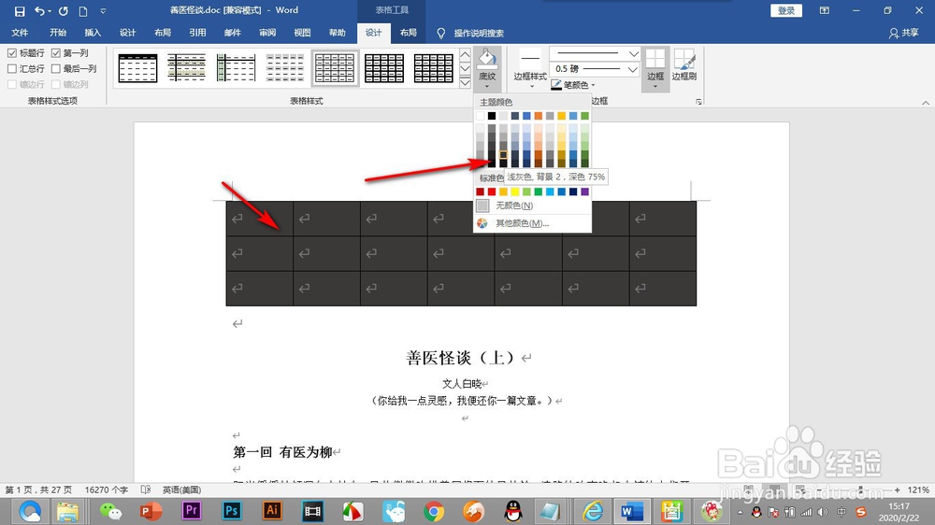This screenshot has width=935, height=525.
Task: Open Internet Explorer from the taskbar
Action: pyautogui.click(x=593, y=511)
